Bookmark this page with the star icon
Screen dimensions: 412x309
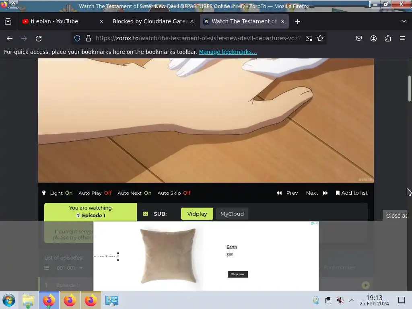pyautogui.click(x=320, y=38)
